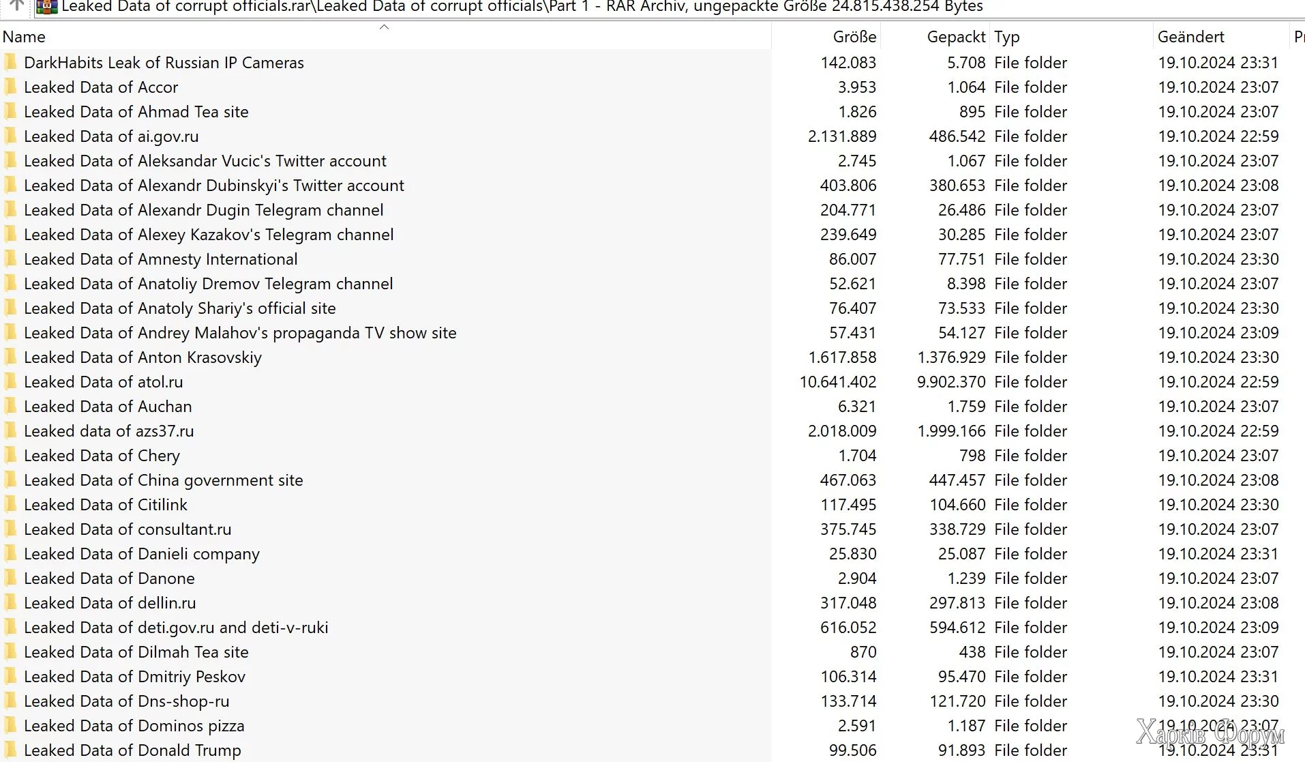1305x762 pixels.
Task: Click folder icon for Leaked Data of Danone
Action: point(10,578)
